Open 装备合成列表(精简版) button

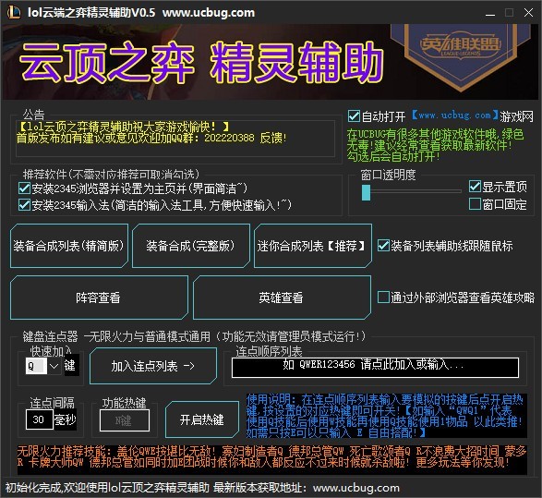pyautogui.click(x=69, y=246)
